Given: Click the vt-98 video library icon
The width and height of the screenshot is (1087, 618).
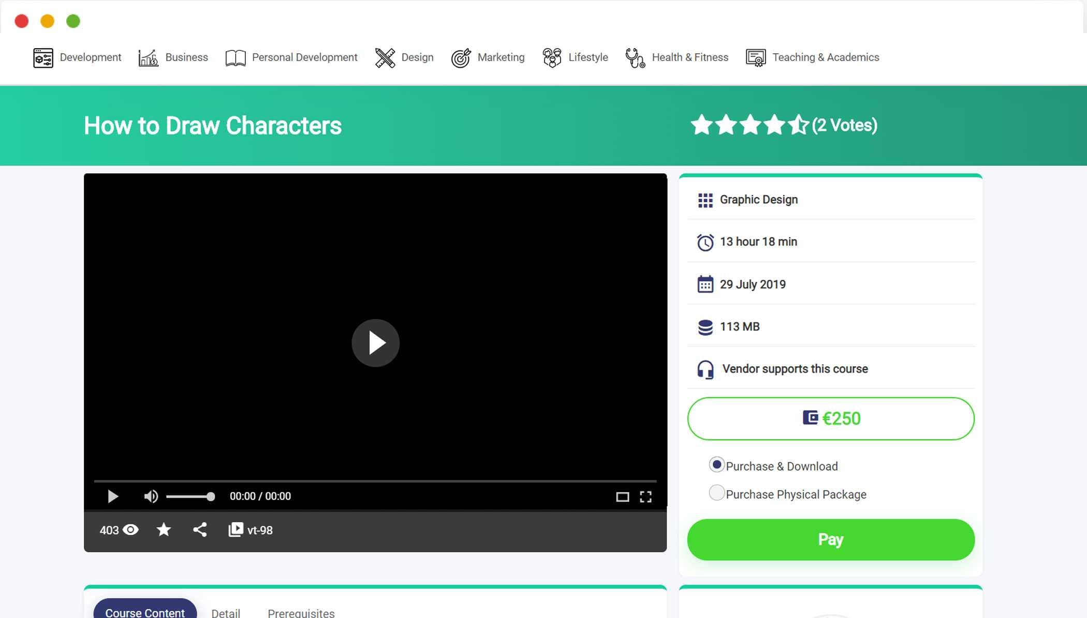Looking at the screenshot, I should 236,530.
